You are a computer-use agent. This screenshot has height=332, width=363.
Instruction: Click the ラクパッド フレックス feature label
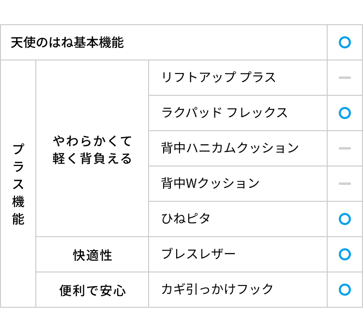[x=225, y=113]
